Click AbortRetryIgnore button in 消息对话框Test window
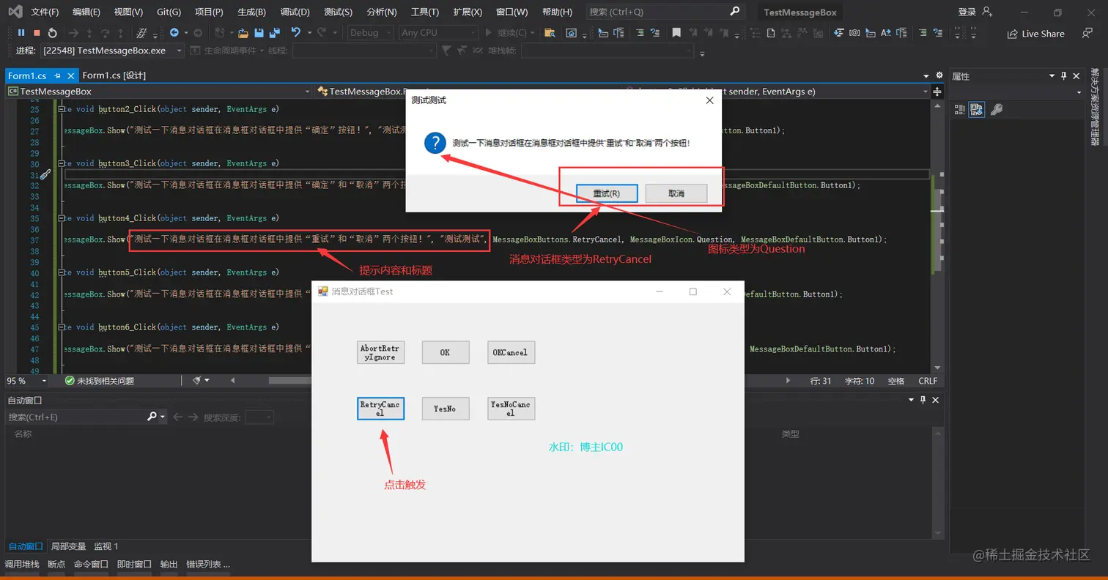 coord(380,352)
